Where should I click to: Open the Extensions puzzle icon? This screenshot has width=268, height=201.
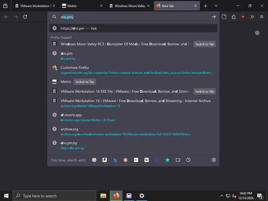233,17
